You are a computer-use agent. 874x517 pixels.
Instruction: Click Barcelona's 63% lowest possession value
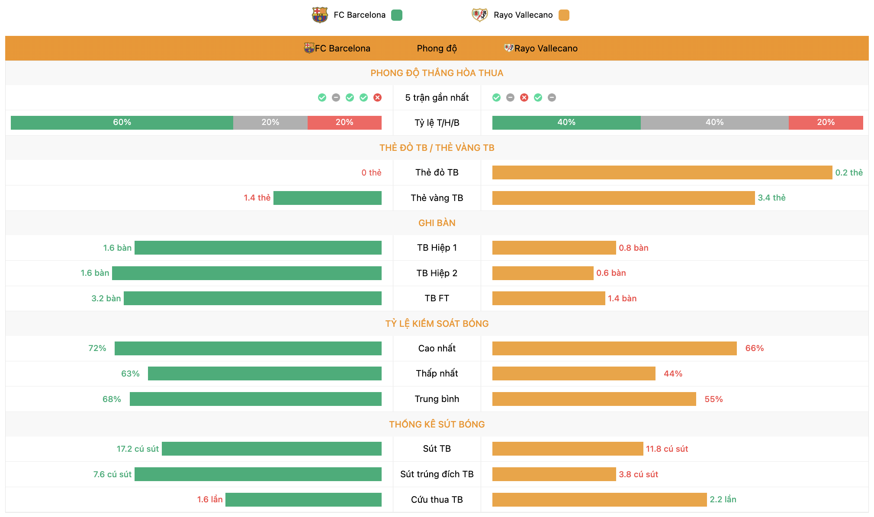pos(130,373)
